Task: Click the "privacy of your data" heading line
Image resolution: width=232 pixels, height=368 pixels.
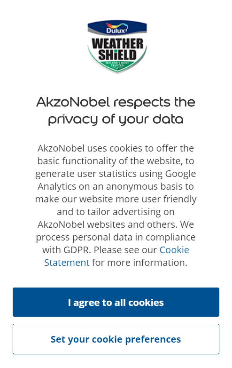Action: point(116,120)
